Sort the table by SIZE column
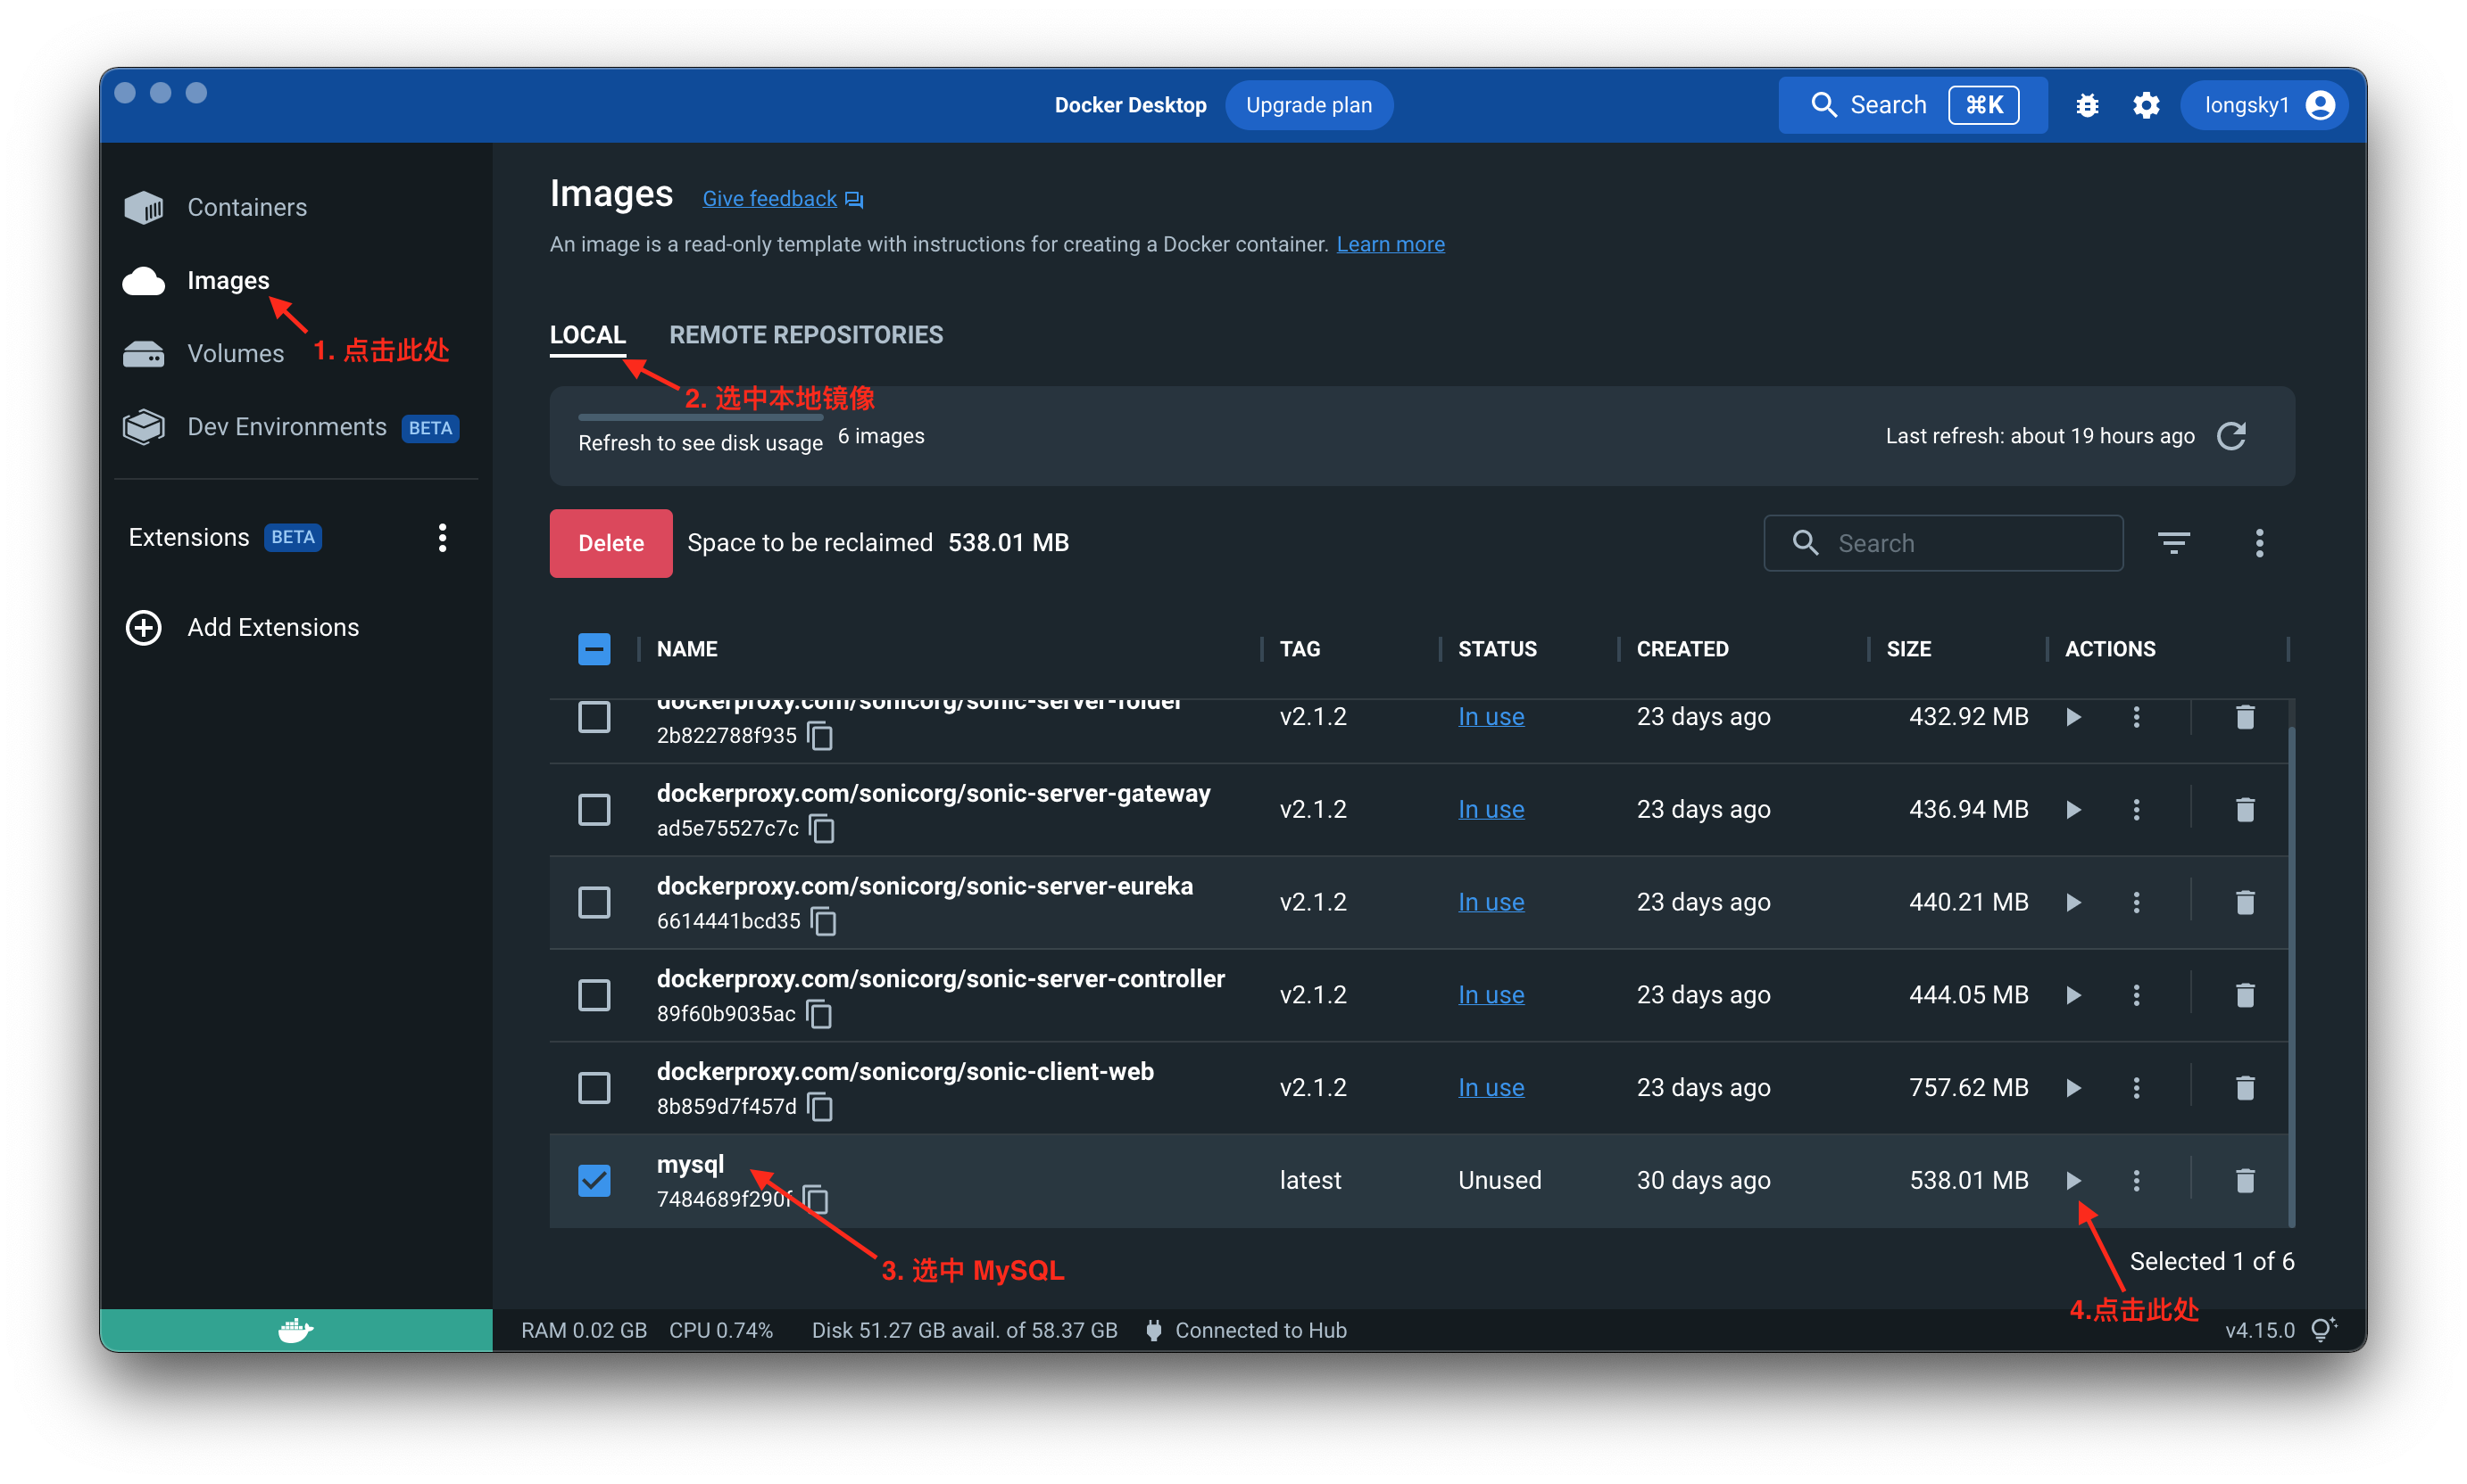The width and height of the screenshot is (2467, 1484). pos(1907,649)
